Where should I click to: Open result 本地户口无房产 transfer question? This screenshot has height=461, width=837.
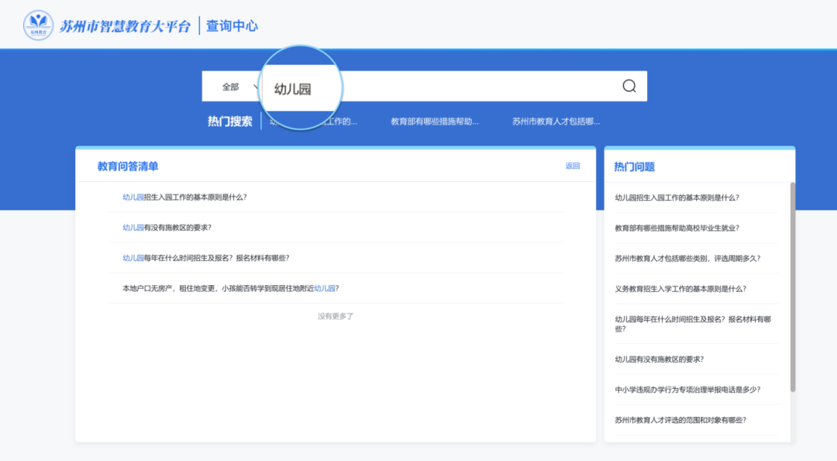click(230, 288)
